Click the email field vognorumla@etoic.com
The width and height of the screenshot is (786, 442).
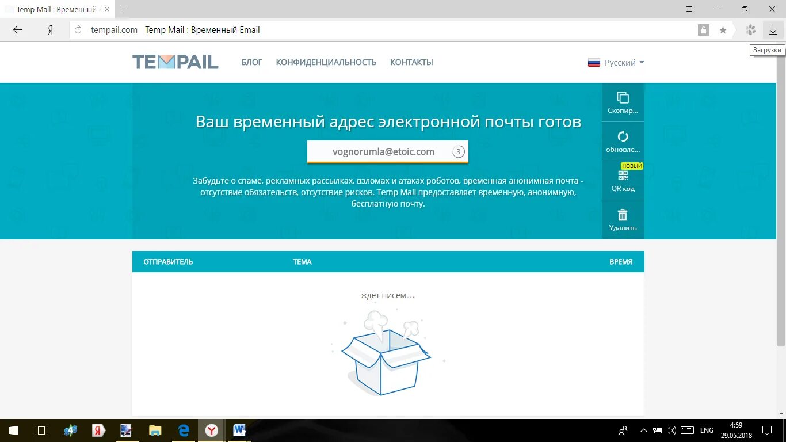coord(383,152)
